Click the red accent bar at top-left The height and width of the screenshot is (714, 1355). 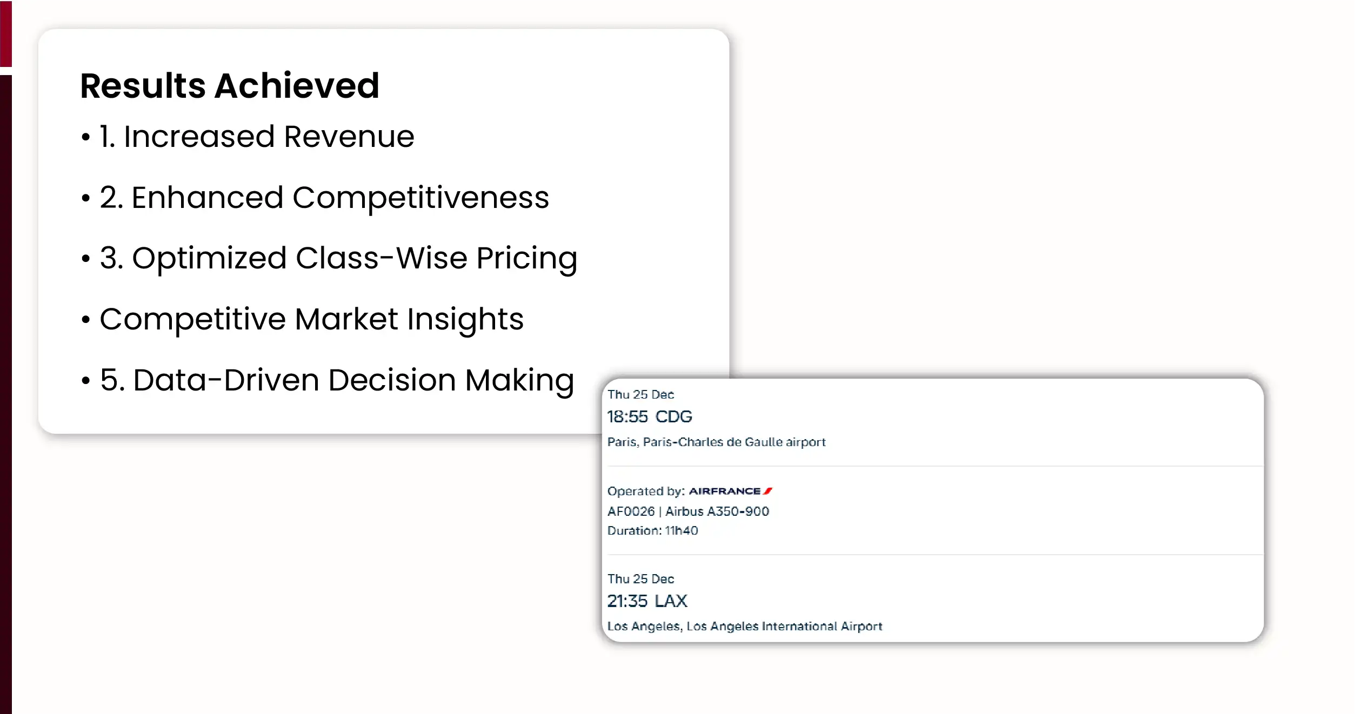(x=6, y=33)
